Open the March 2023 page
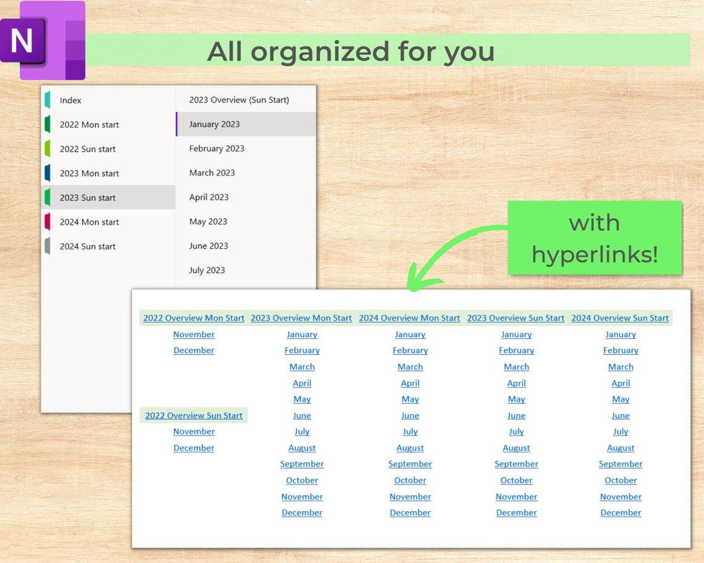Screen dimensions: 704x563 pos(212,173)
